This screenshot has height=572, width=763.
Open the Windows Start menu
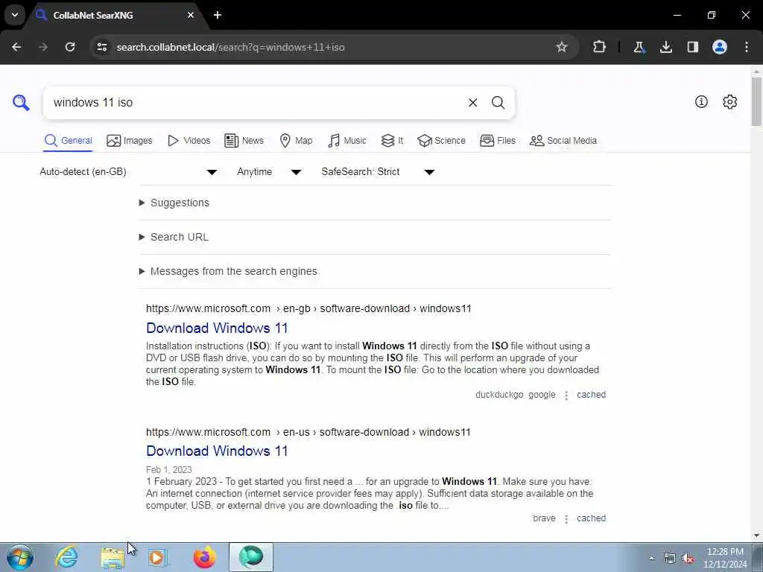coord(20,557)
